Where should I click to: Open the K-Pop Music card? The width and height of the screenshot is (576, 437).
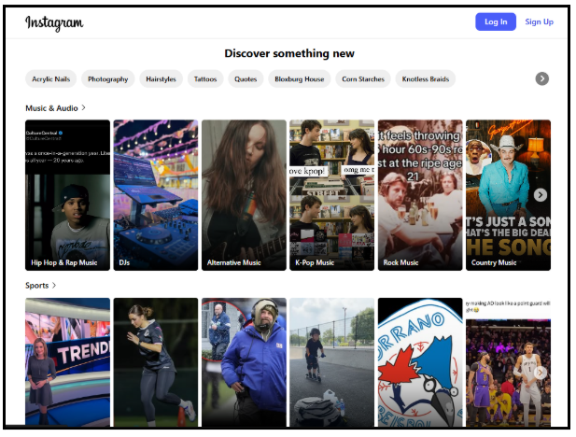pyautogui.click(x=332, y=195)
